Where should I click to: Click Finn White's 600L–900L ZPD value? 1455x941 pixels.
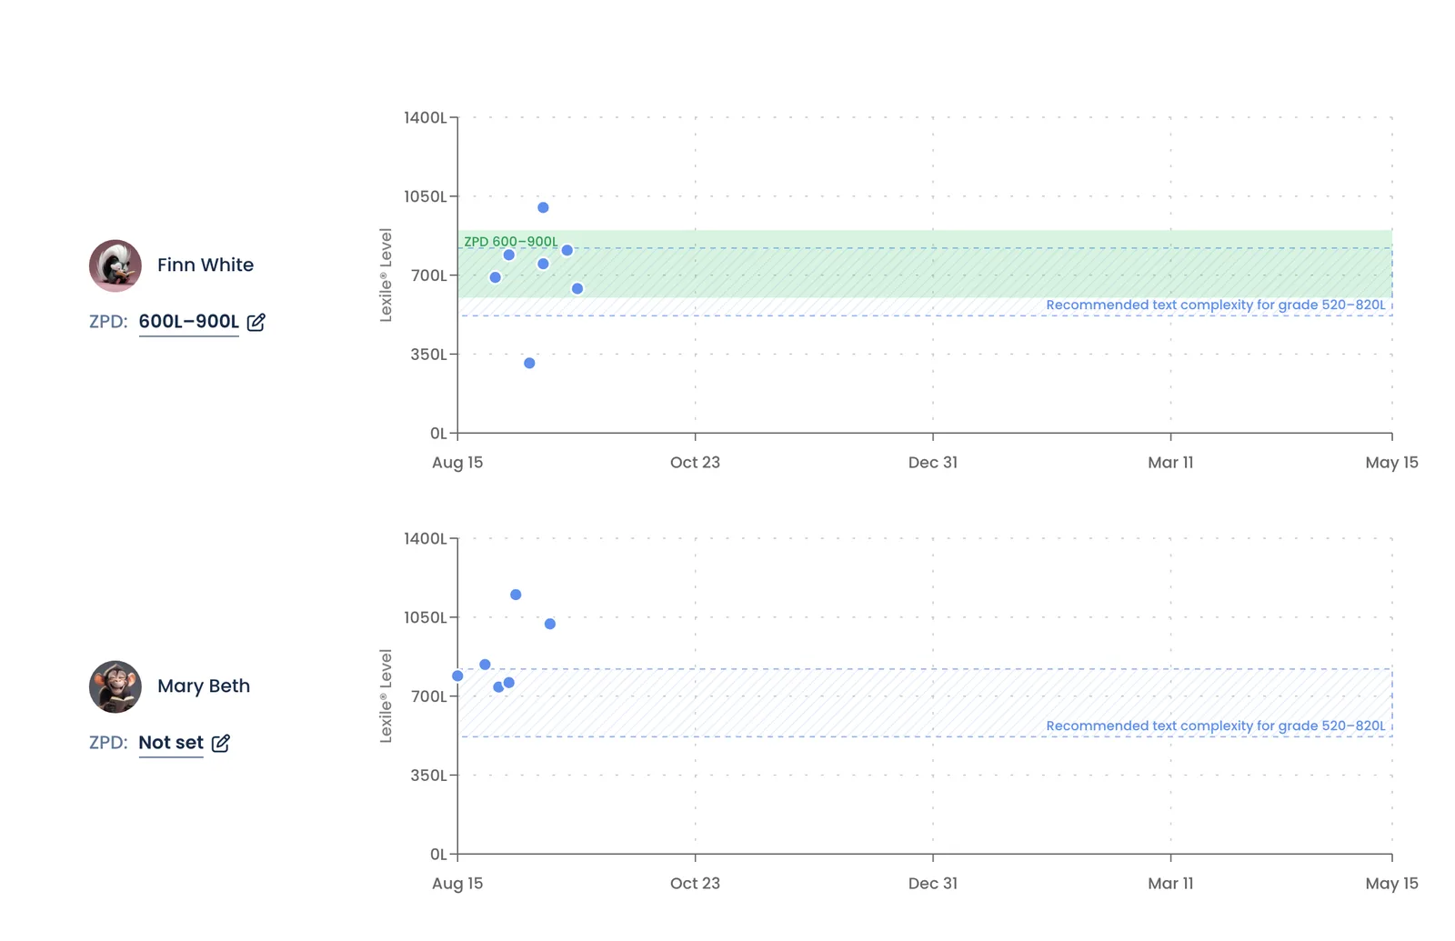[188, 322]
